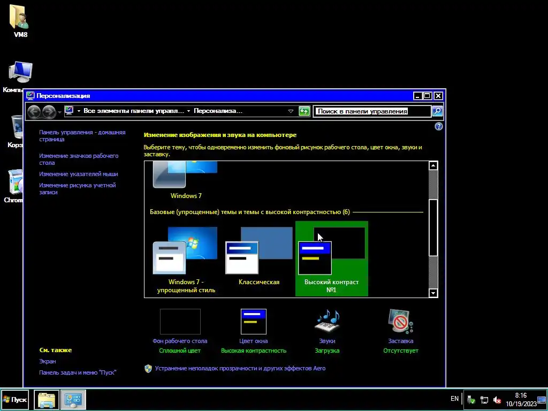Click the taskbar clock showing 8:16
The width and height of the screenshot is (548, 411).
tap(521, 399)
